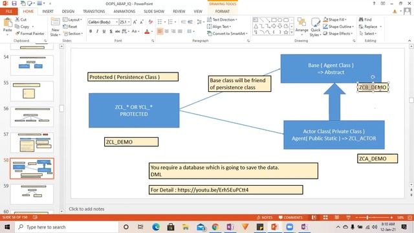Click the Copy icon
Viewport: 414px width, 233px height.
click(17, 27)
